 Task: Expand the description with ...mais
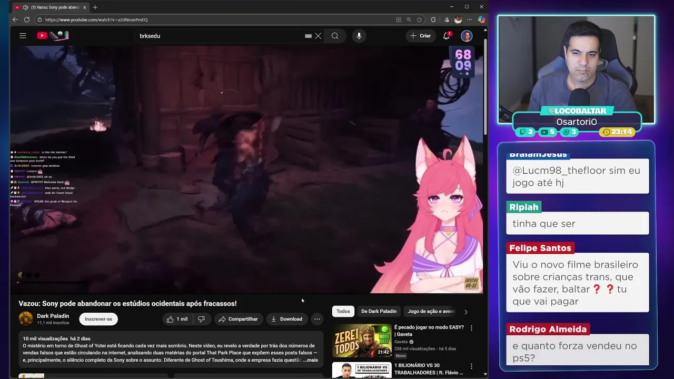pos(311,360)
